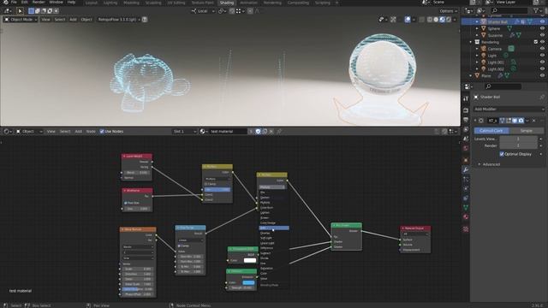Viewport: 548px width, 308px height.
Task: Select rendered viewport shading sphere icon
Action: pos(449,20)
